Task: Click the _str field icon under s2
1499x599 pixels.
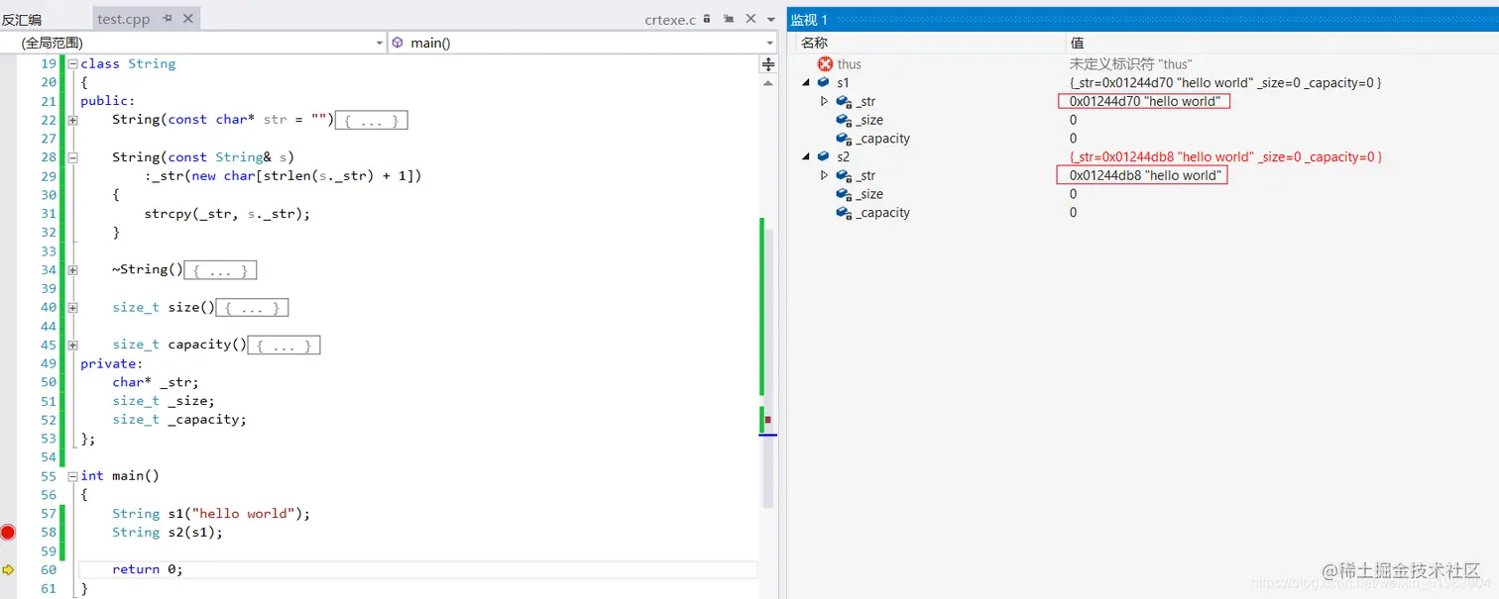Action: pos(844,175)
